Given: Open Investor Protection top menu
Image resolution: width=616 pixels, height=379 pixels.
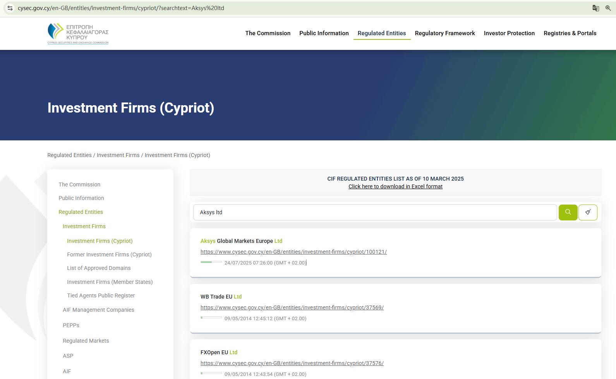Looking at the screenshot, I should coord(509,33).
